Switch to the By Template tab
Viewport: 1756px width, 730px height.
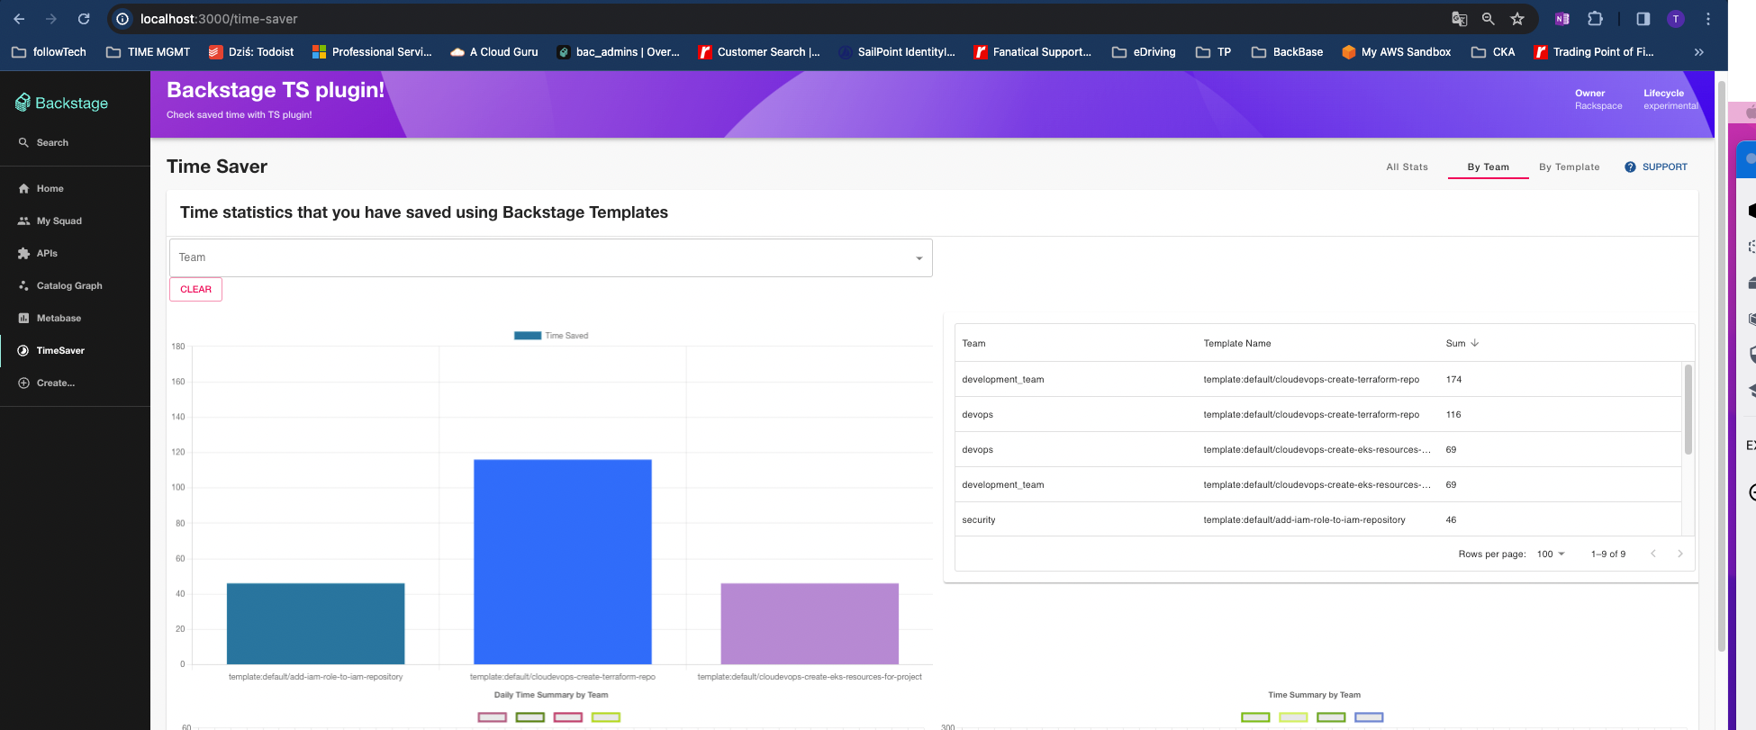[1569, 167]
